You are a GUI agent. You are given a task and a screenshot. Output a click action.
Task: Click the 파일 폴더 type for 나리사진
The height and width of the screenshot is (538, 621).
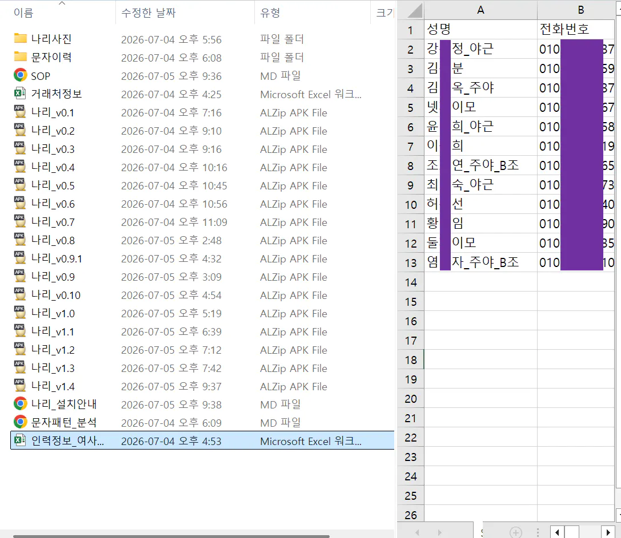(282, 39)
